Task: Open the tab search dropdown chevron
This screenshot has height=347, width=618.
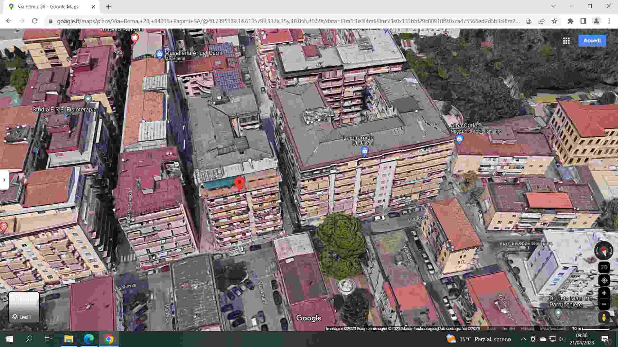Action: point(553,6)
